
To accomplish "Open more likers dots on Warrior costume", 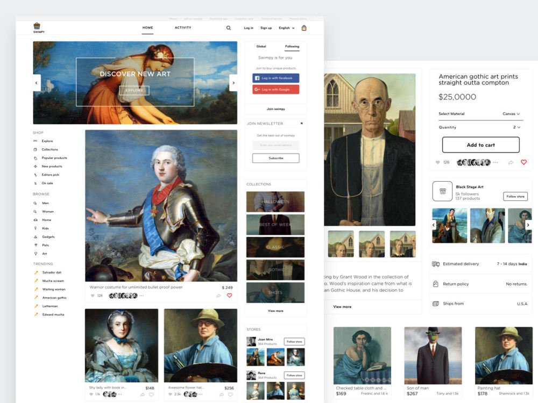I will click(x=141, y=296).
